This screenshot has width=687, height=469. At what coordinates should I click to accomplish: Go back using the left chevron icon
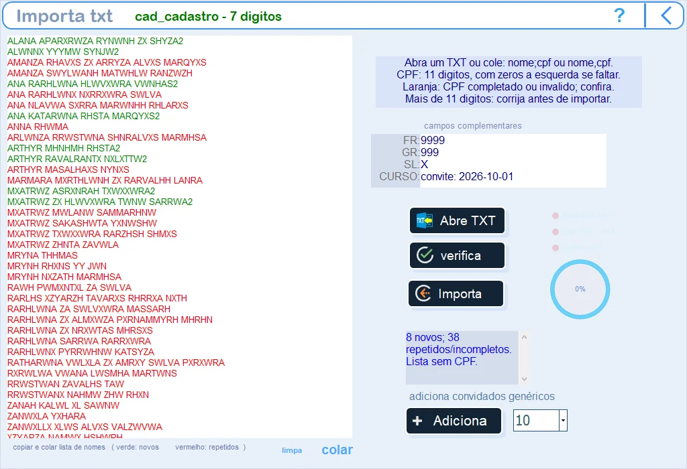666,16
